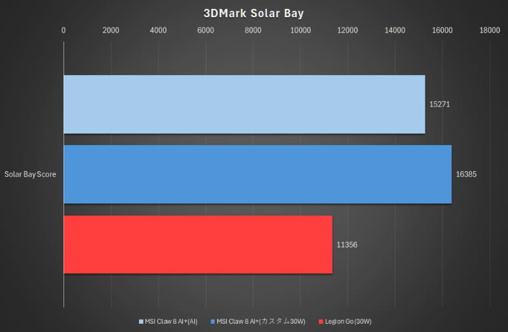Click legend text MSI Claw 8 AI+(カスタム30W)

coord(261,322)
